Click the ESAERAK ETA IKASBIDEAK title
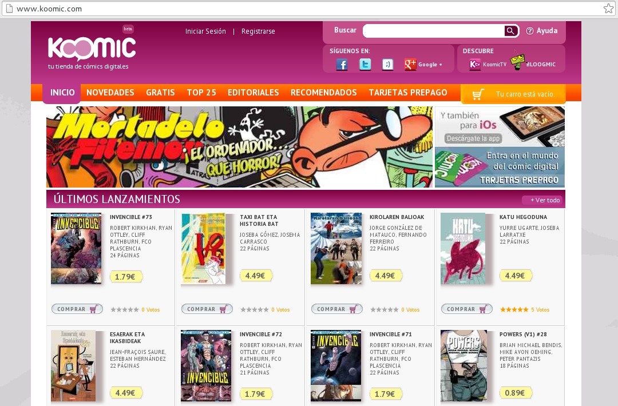Image resolution: width=618 pixels, height=406 pixels. click(127, 338)
